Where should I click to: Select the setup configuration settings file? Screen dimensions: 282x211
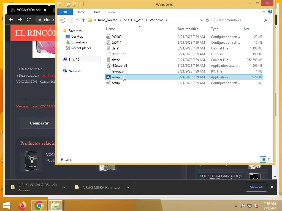pos(184,83)
